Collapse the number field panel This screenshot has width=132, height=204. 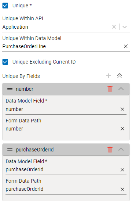click(121, 89)
